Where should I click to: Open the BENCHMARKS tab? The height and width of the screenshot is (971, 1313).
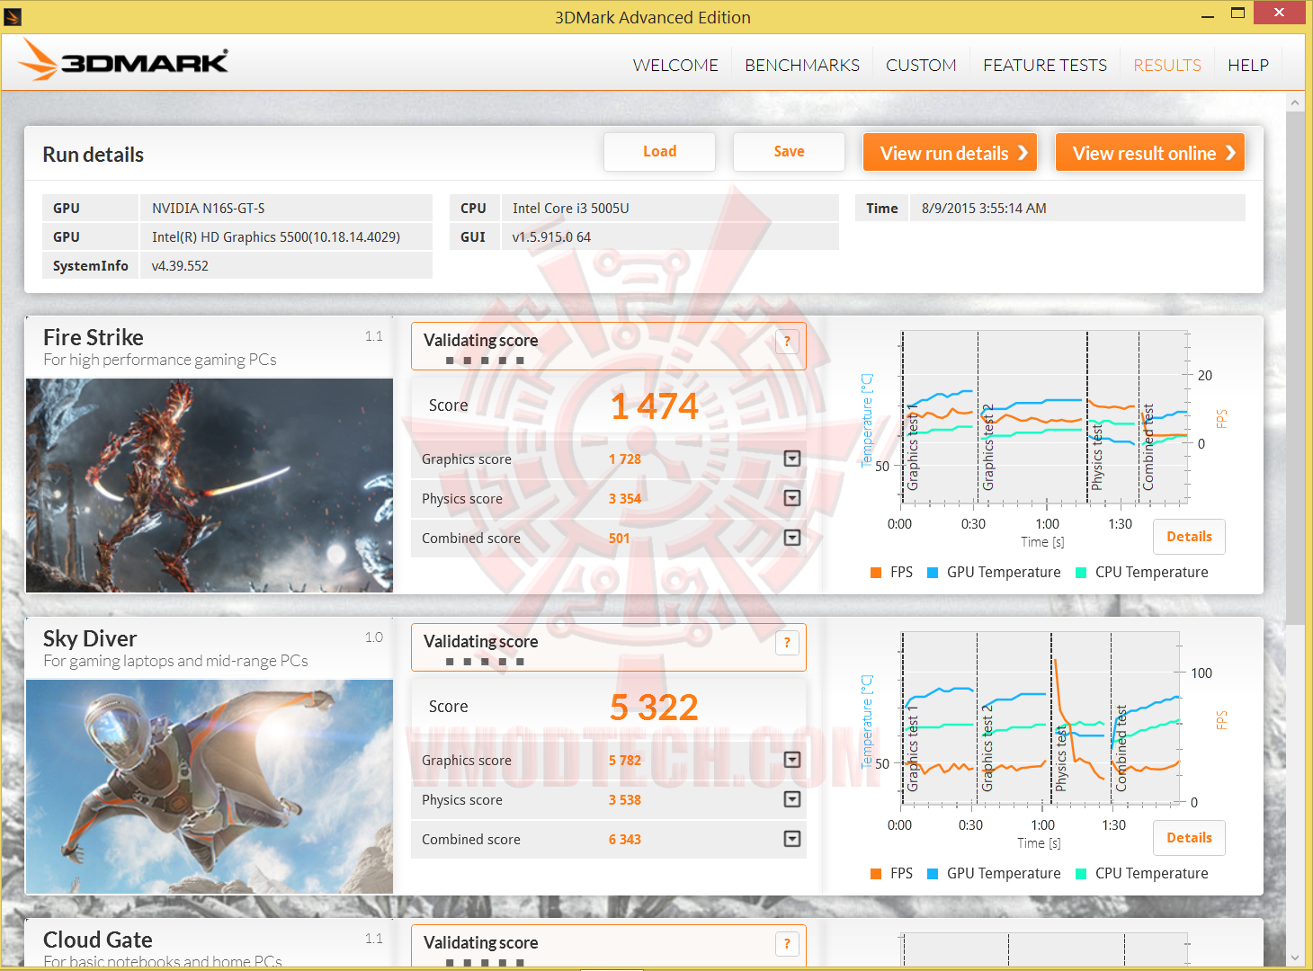802,66
